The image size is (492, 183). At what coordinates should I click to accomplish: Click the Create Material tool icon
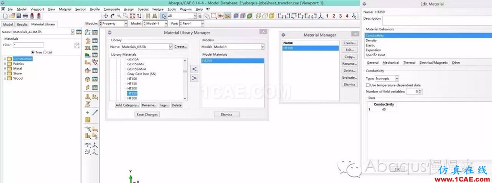88,32
